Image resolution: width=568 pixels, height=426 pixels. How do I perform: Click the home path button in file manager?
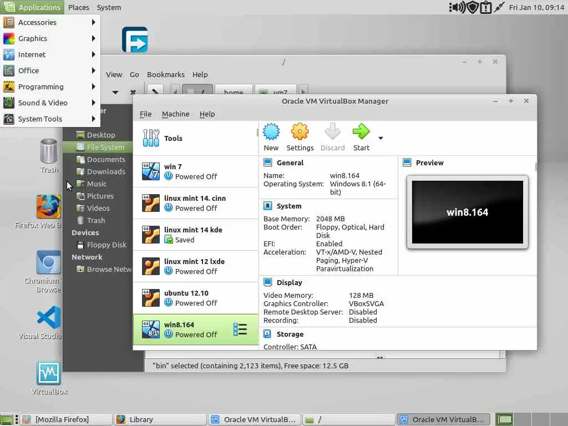(234, 90)
